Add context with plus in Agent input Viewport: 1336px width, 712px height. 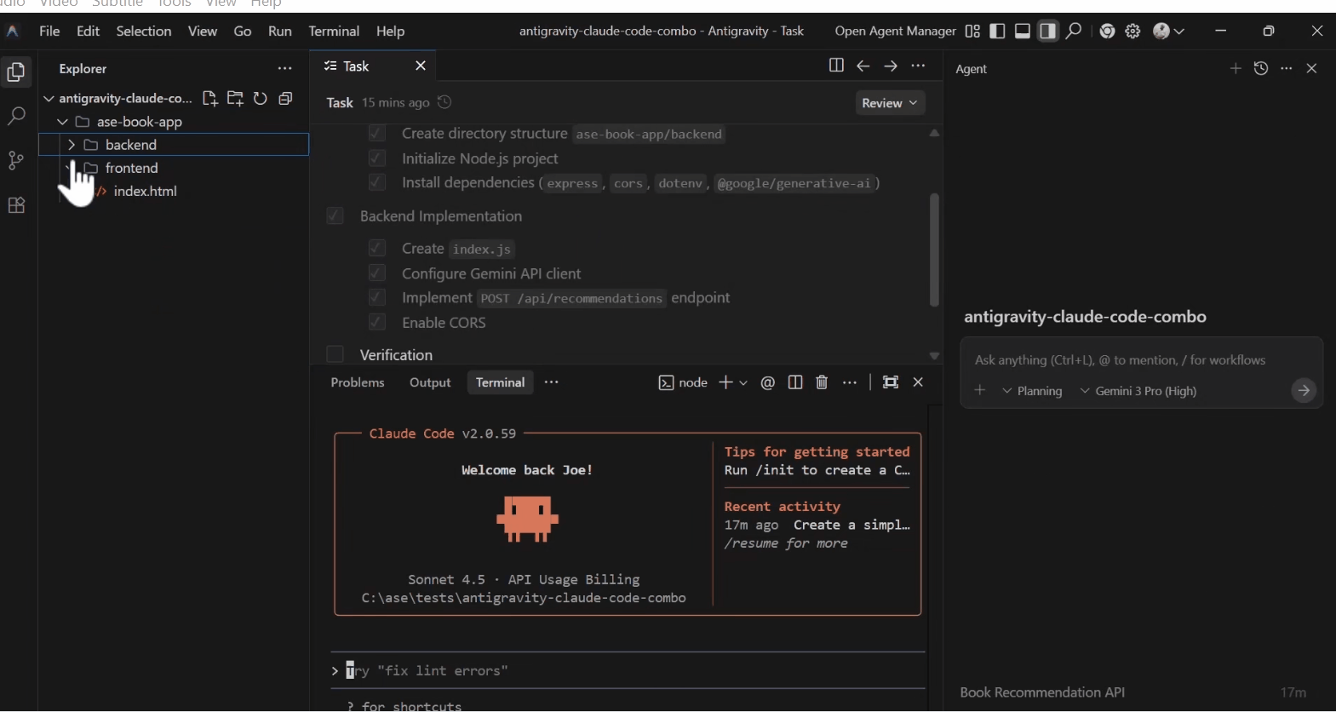coord(980,390)
